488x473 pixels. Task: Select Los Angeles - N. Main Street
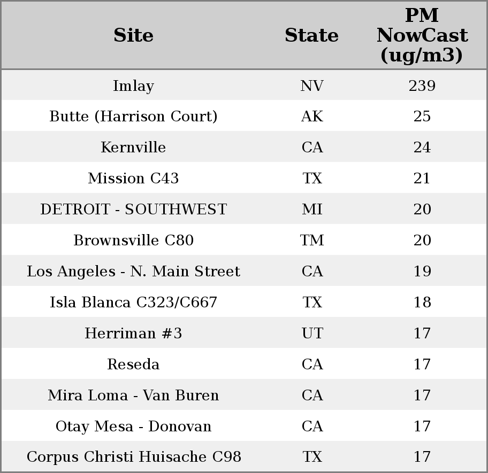coord(133,272)
